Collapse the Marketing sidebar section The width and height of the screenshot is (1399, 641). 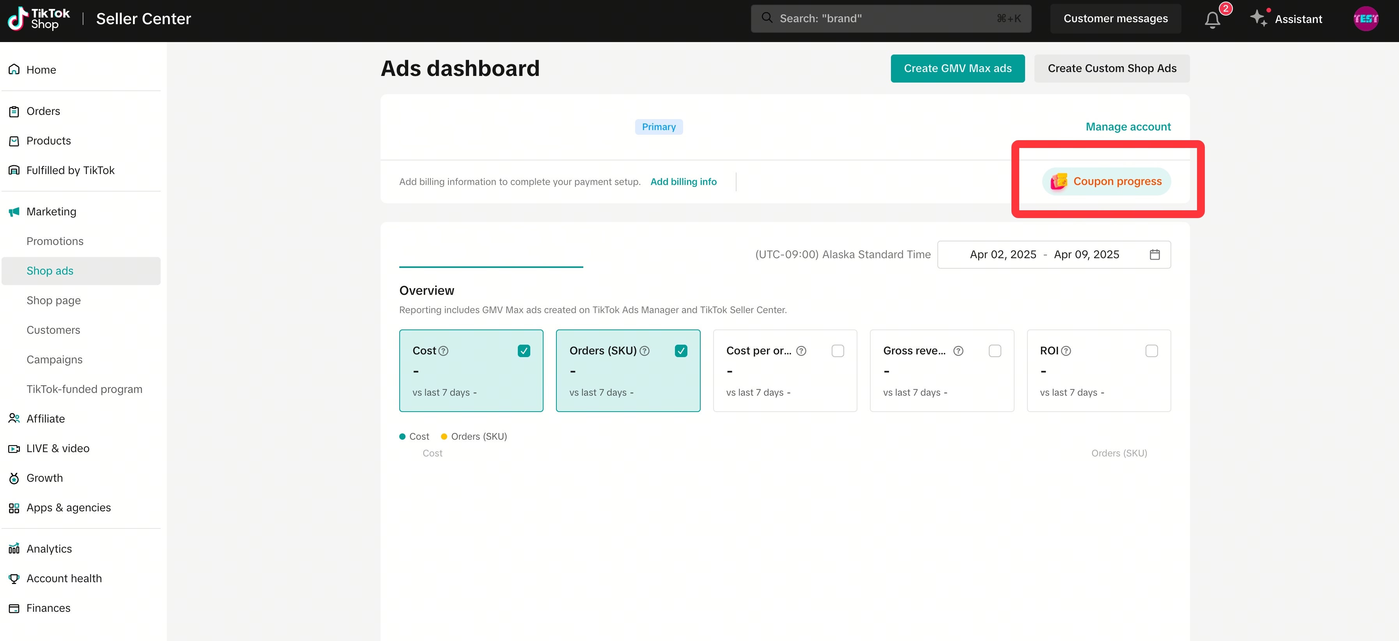(81, 211)
